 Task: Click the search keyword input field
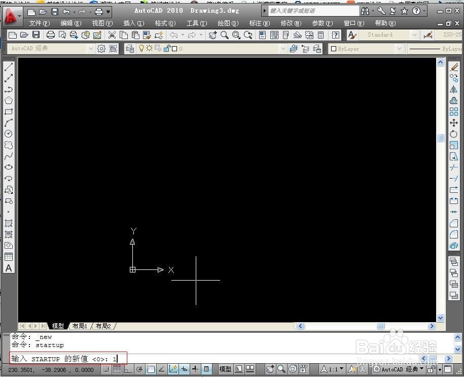[x=313, y=11]
